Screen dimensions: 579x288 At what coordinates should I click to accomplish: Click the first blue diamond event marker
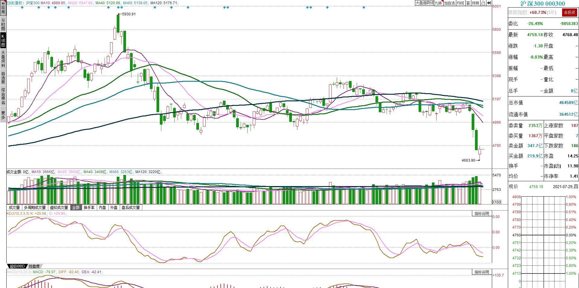coord(22,7)
